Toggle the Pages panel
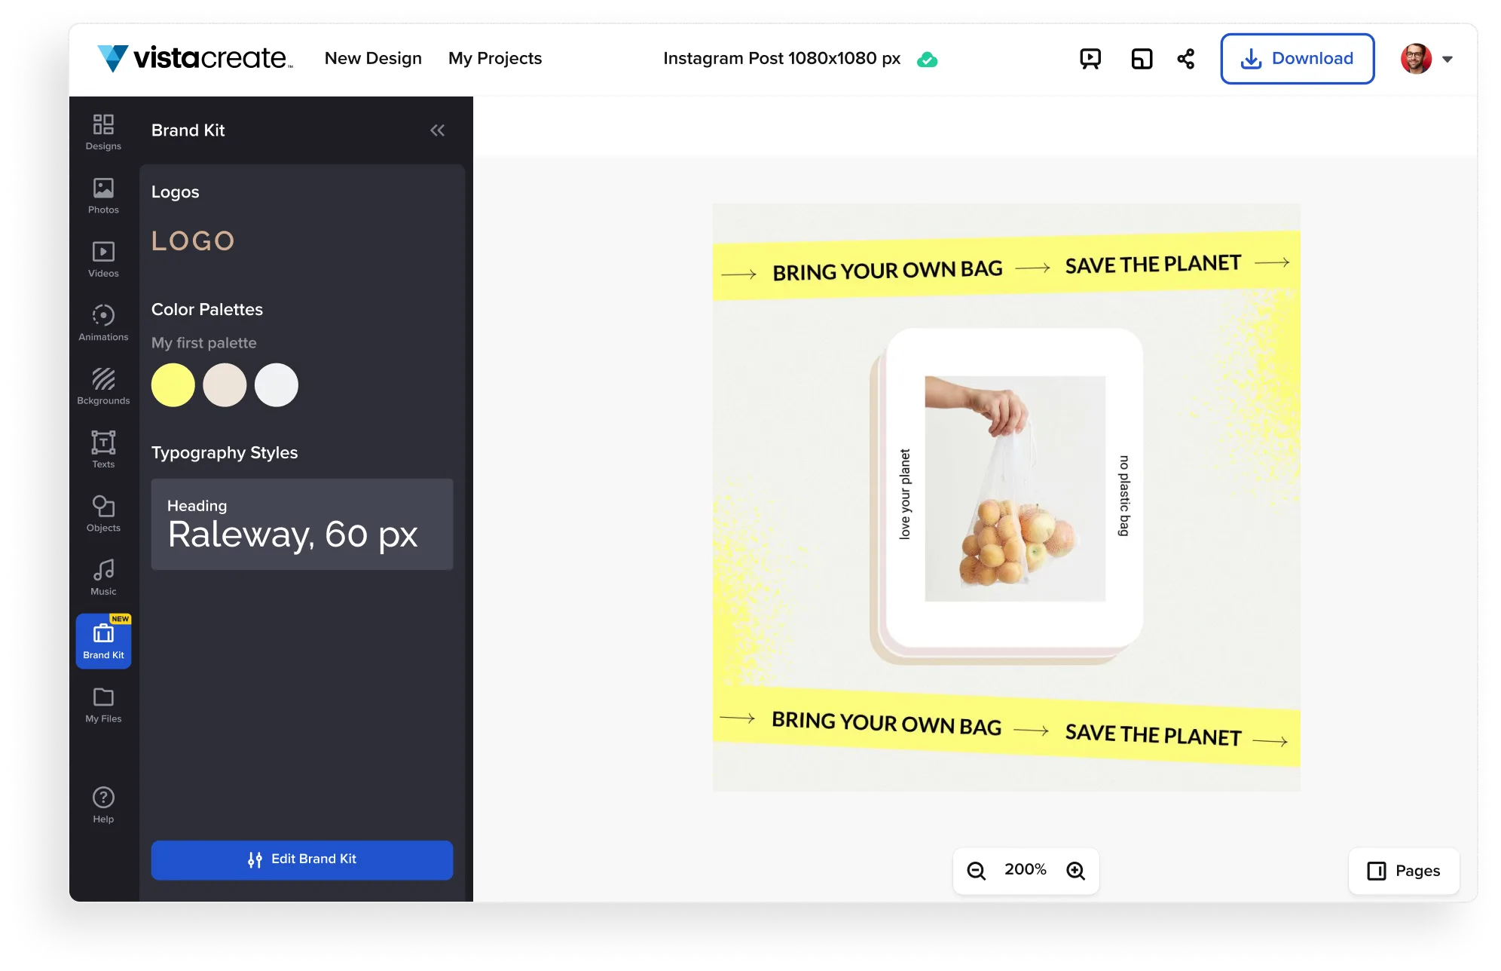The width and height of the screenshot is (1501, 971). (1404, 871)
